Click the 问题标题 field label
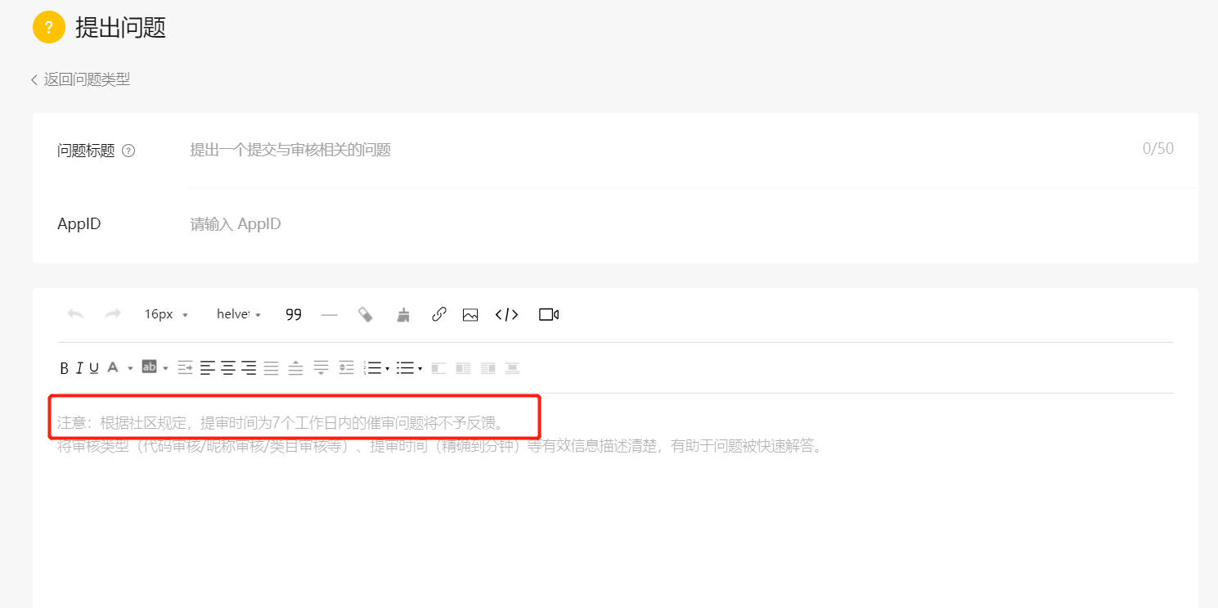Screen dimensions: 1218x608 (86, 151)
